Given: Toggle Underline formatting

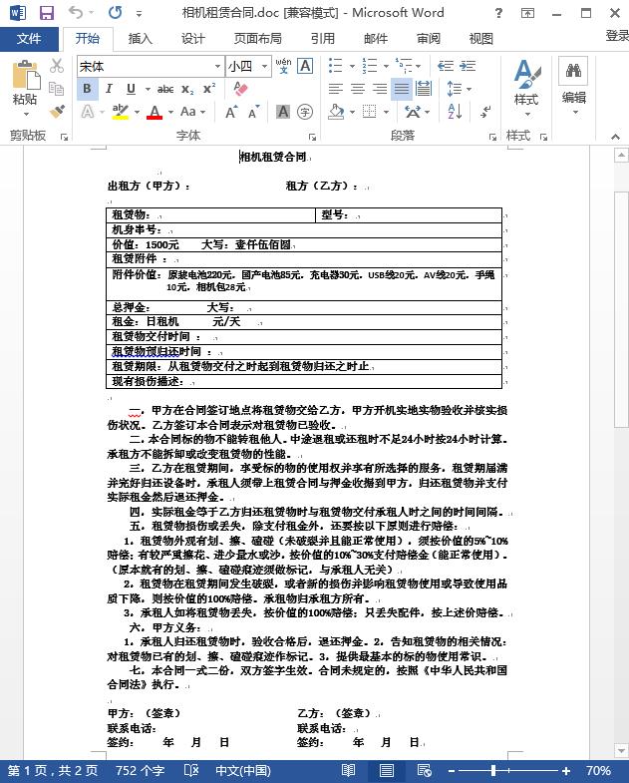Looking at the screenshot, I should (131, 89).
